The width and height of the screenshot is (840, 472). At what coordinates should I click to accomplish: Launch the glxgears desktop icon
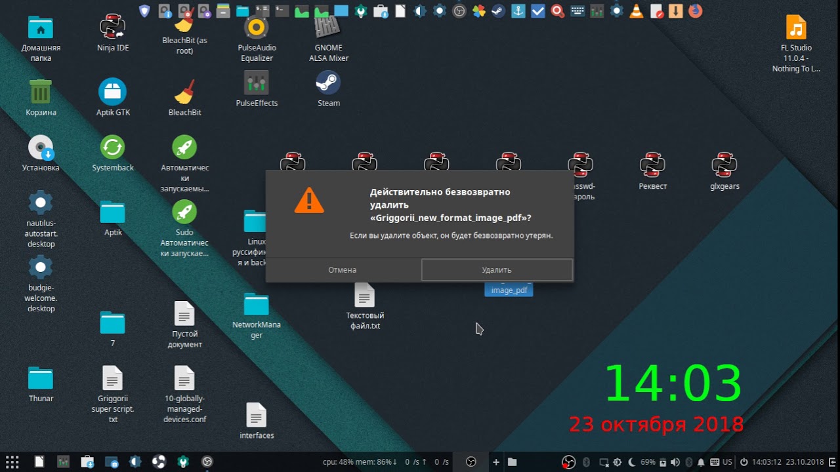[724, 165]
